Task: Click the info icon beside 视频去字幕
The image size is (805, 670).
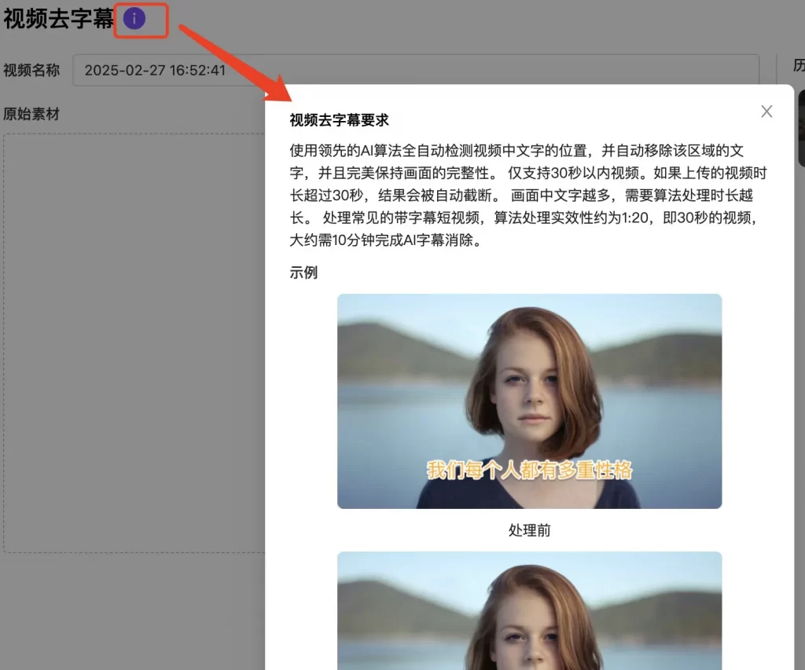Action: pos(134,19)
